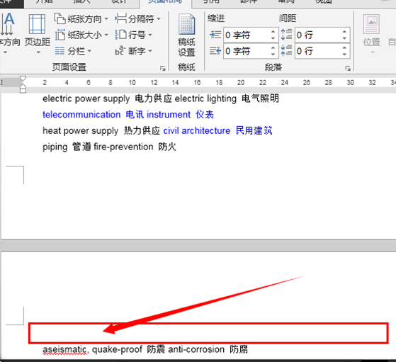Click the blue text telecommunication
This screenshot has width=396, height=362.
(x=81, y=115)
